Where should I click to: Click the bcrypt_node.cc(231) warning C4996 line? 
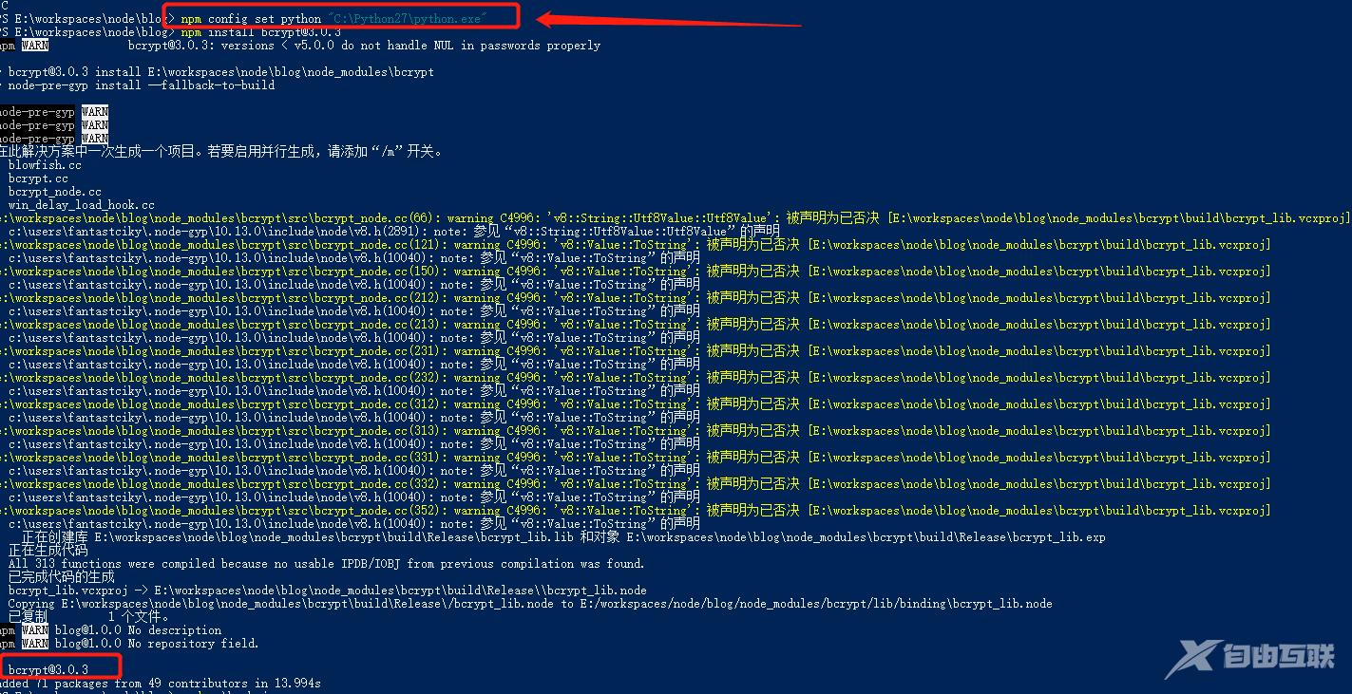(x=636, y=351)
